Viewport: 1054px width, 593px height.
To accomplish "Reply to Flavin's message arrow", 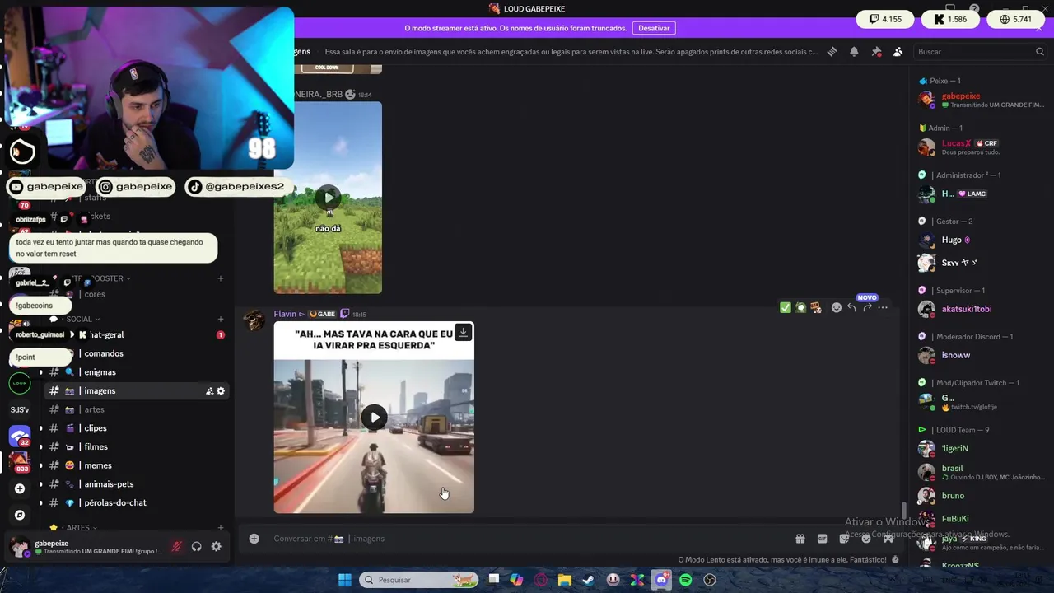I will [x=851, y=307].
